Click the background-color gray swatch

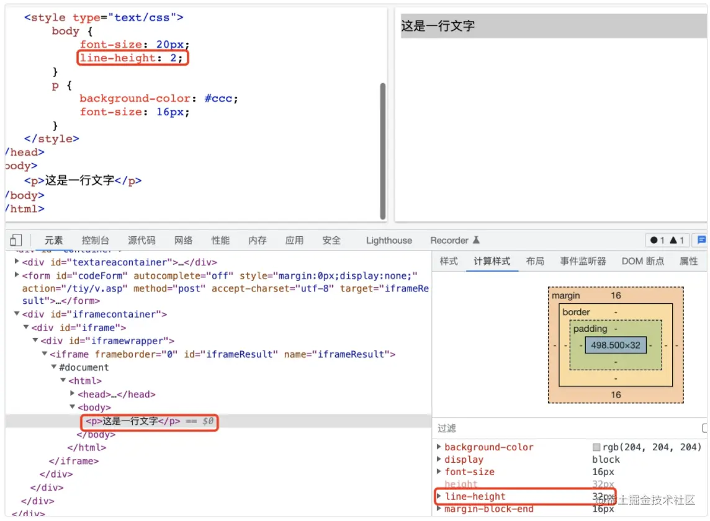click(x=596, y=447)
